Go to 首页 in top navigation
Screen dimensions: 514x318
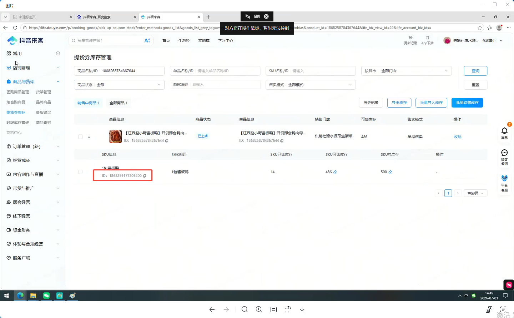click(166, 41)
